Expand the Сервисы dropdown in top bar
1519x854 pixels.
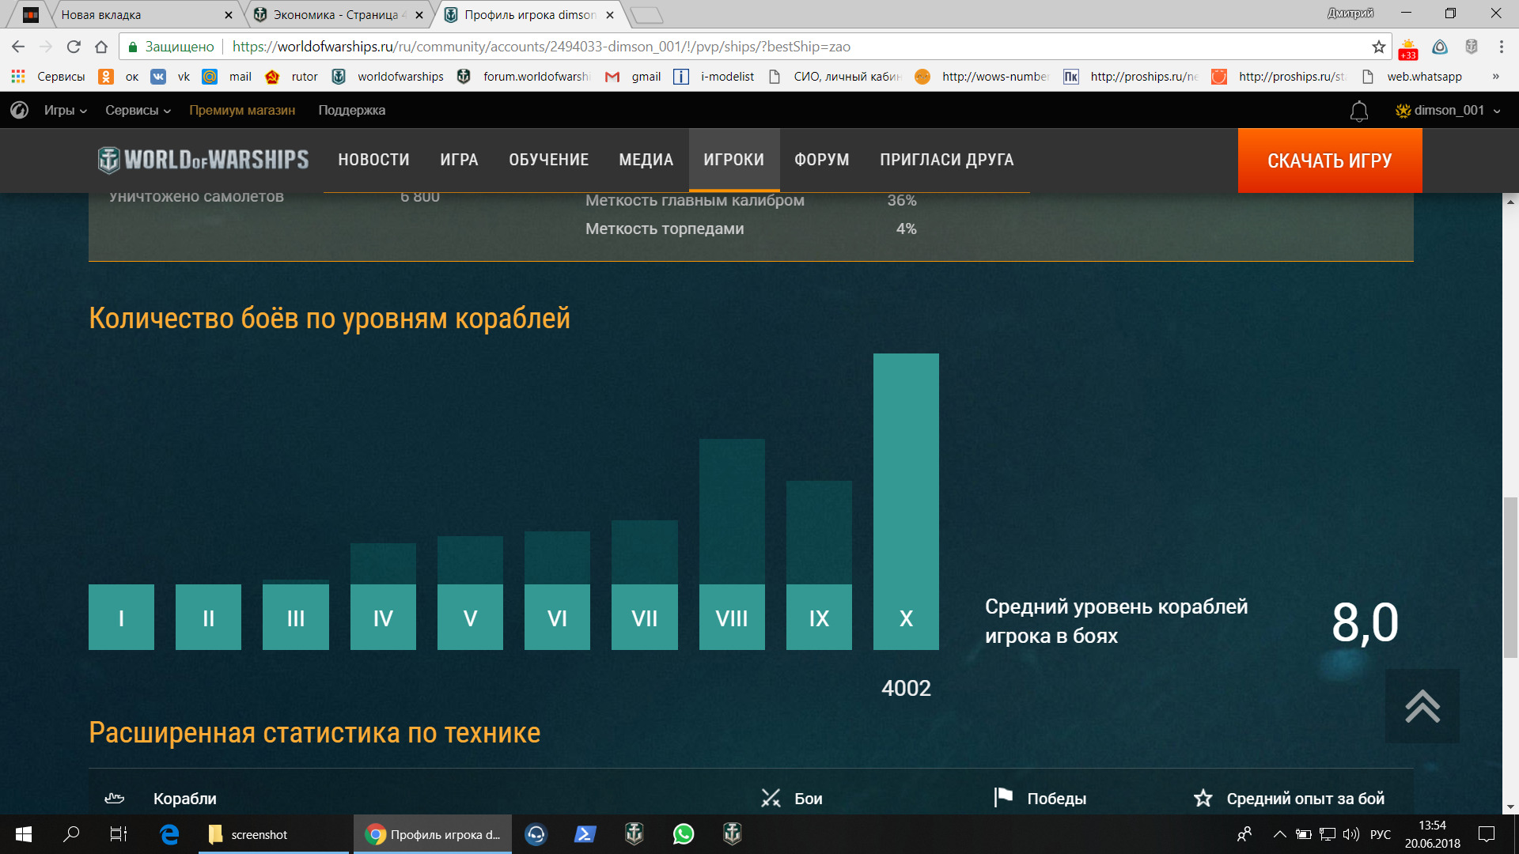[138, 111]
